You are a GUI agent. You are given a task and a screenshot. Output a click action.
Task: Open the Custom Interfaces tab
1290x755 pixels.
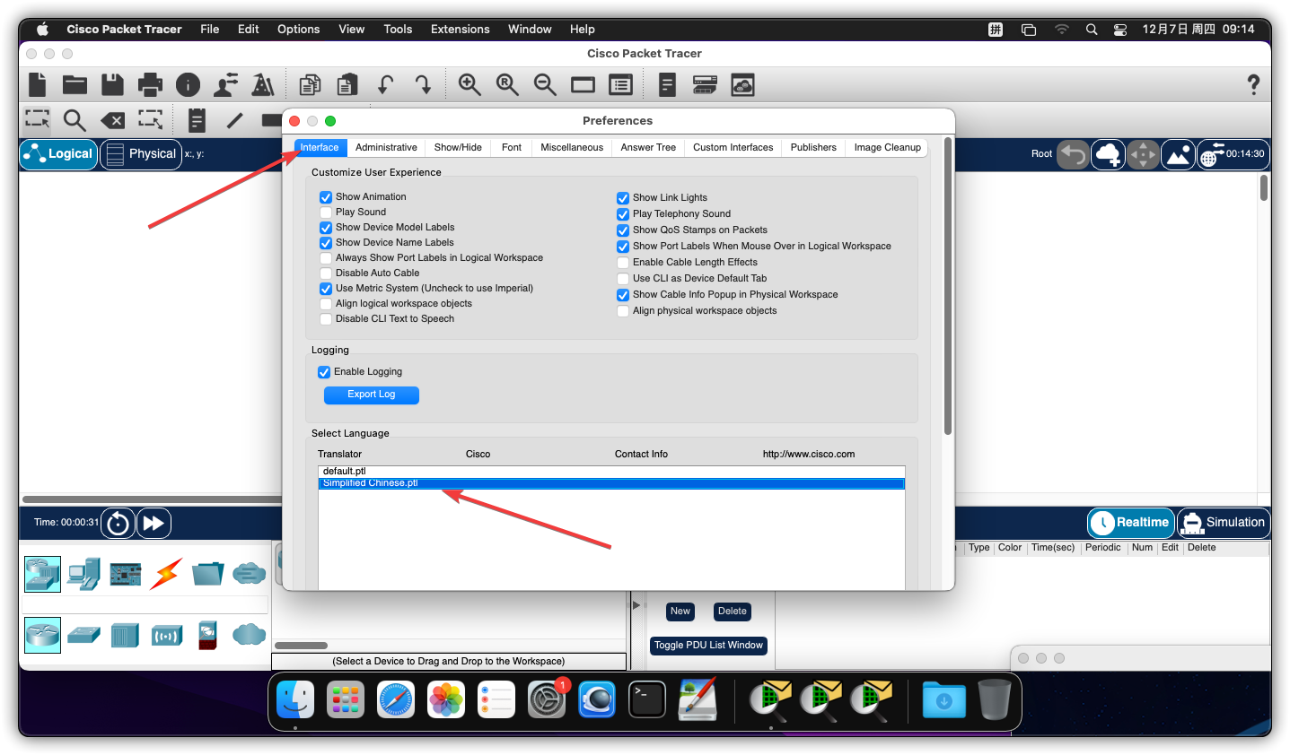point(733,147)
